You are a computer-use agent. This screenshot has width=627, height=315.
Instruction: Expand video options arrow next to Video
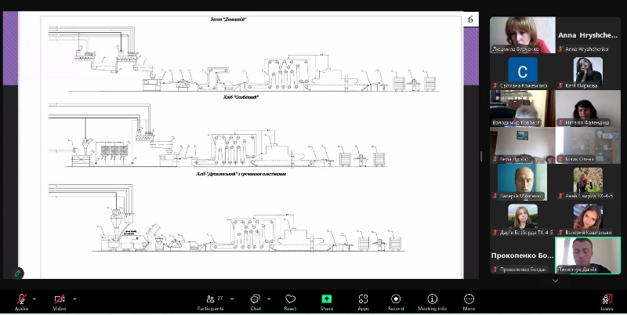(x=74, y=299)
